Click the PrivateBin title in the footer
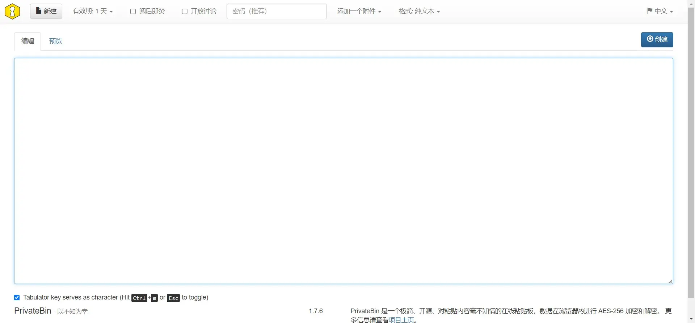695x323 pixels. [33, 311]
